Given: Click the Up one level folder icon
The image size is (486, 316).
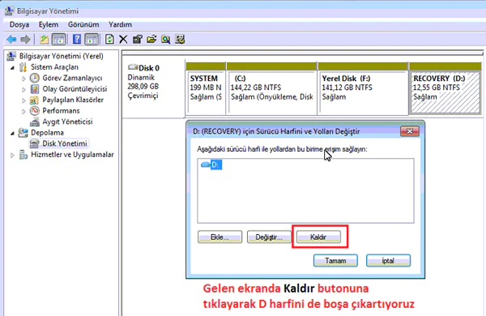Looking at the screenshot, I should click(x=45, y=40).
